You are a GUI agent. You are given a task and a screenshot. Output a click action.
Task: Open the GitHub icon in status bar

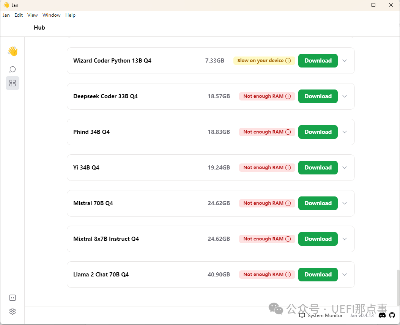pos(392,315)
